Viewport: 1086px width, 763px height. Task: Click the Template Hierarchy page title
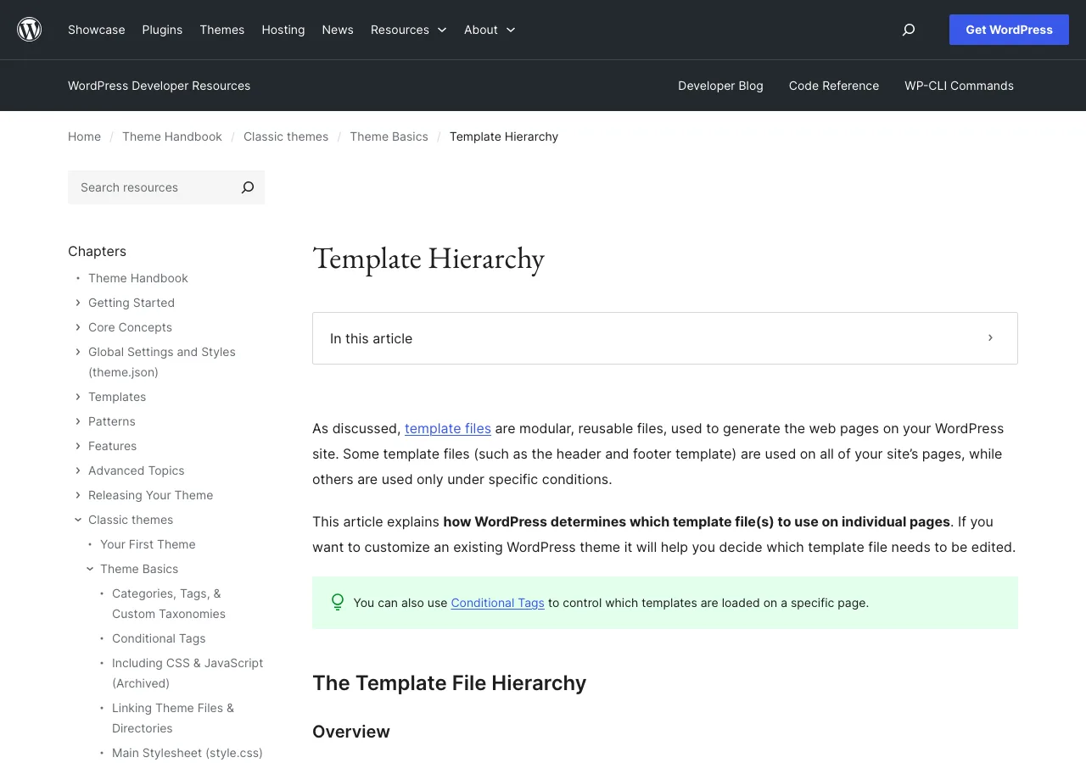pos(428,259)
